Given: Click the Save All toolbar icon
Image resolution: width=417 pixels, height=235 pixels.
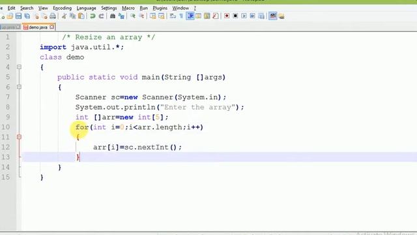Looking at the screenshot, I should 27,16.
